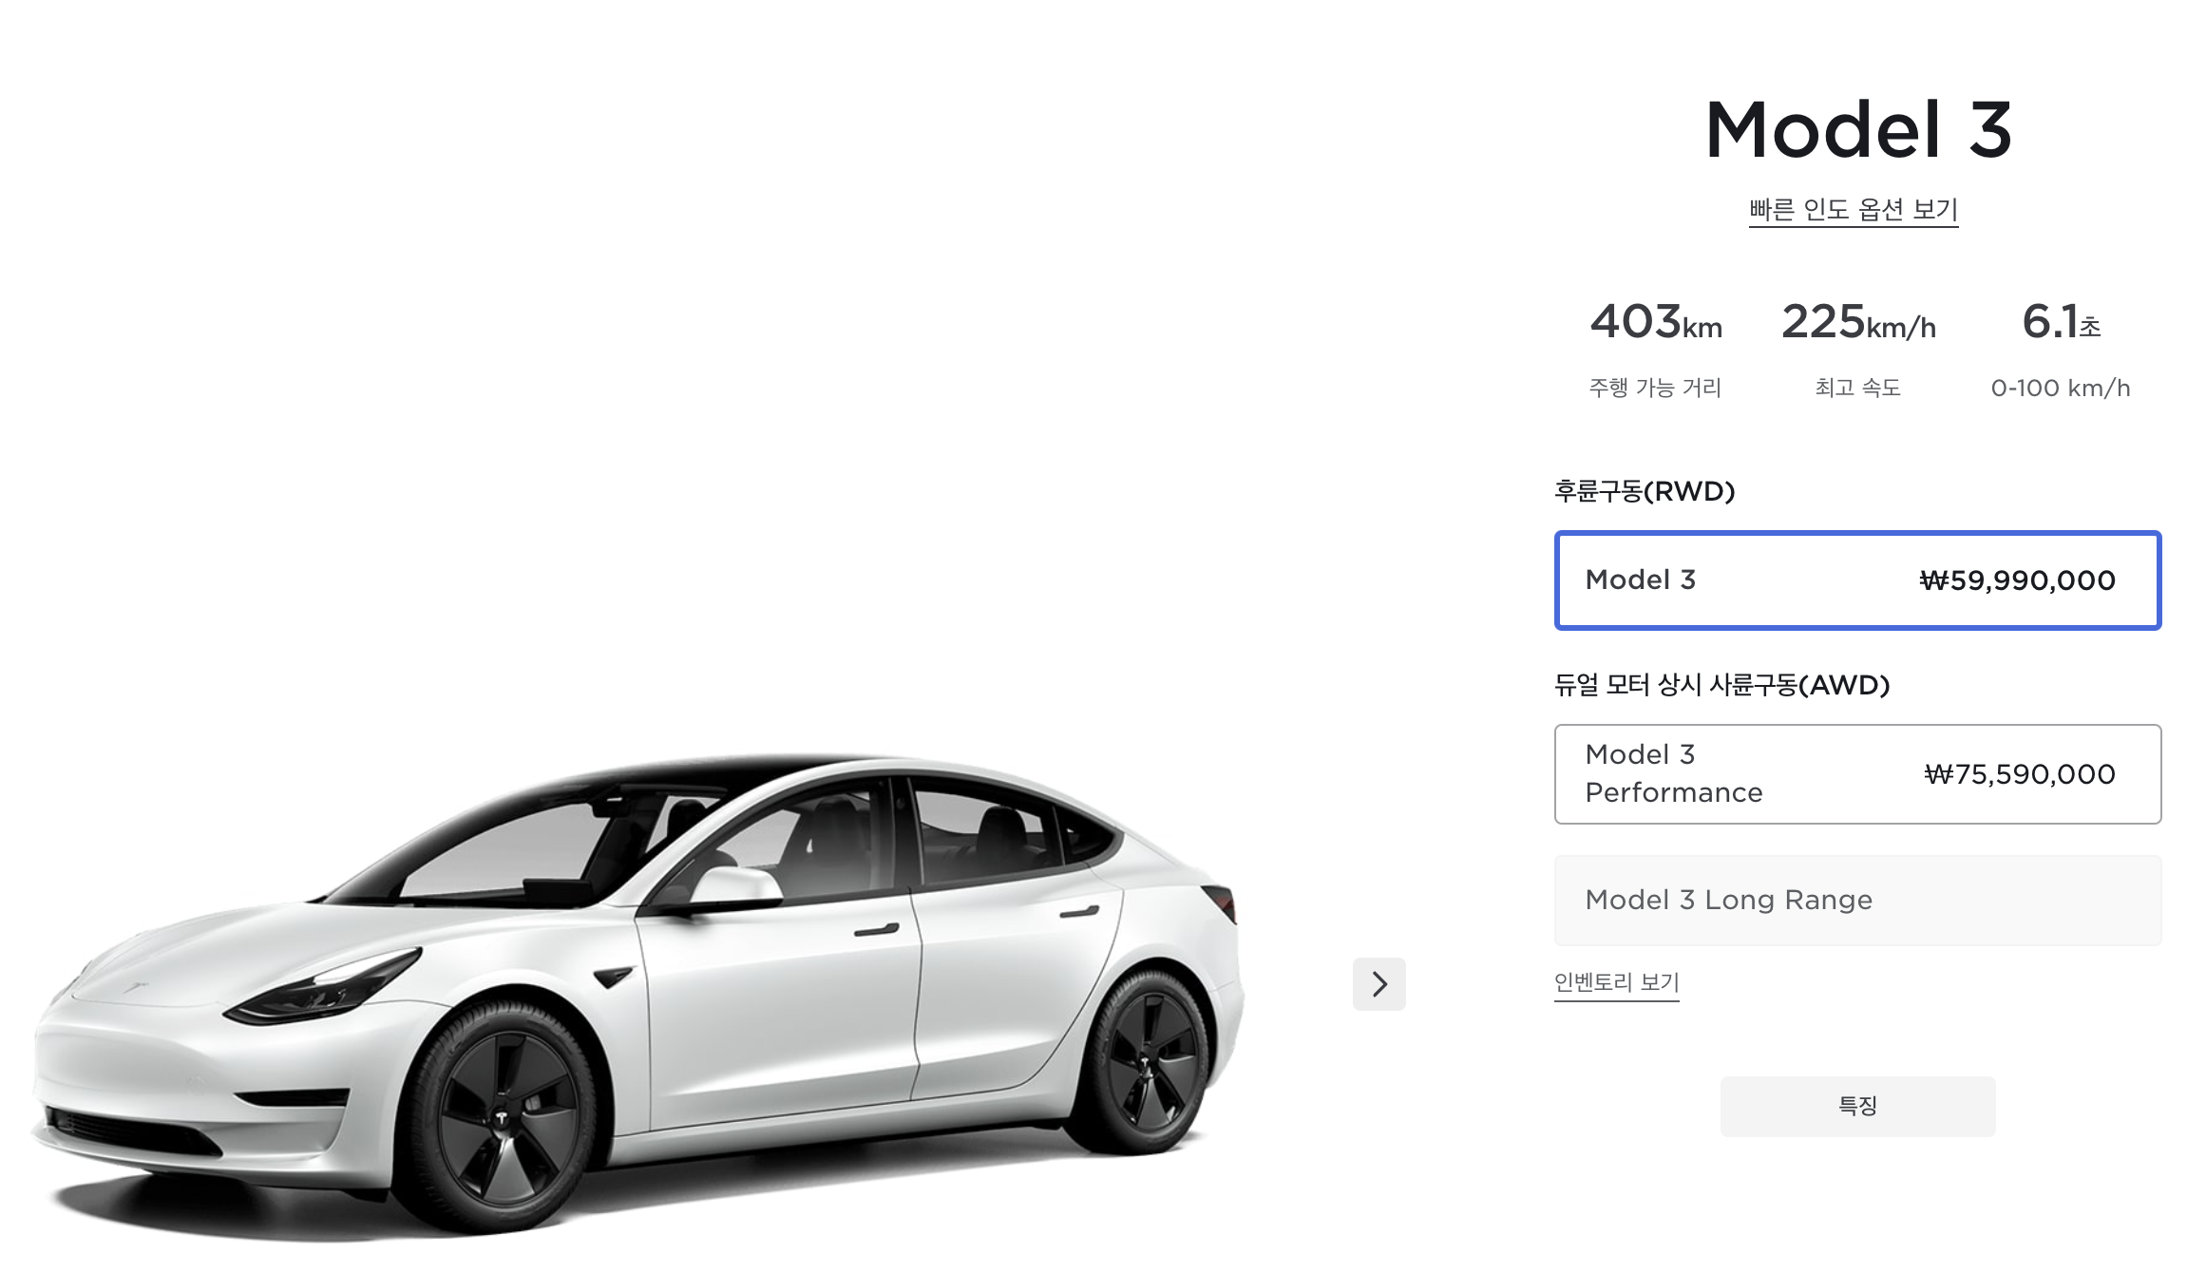
Task: Click the car's front wheel
Action: pos(508,1117)
